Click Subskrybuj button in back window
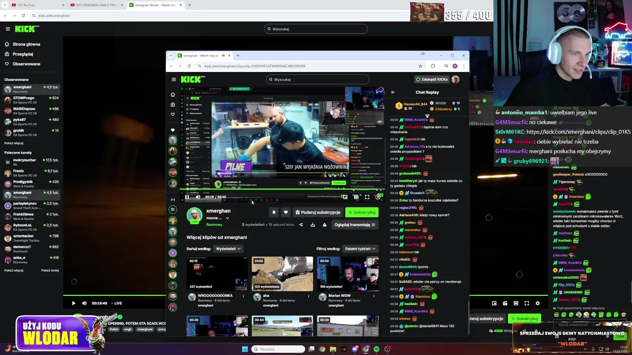 pyautogui.click(x=524, y=319)
